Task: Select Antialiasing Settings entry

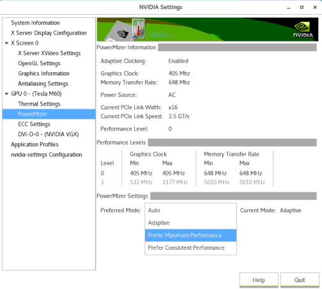Action: (x=43, y=84)
